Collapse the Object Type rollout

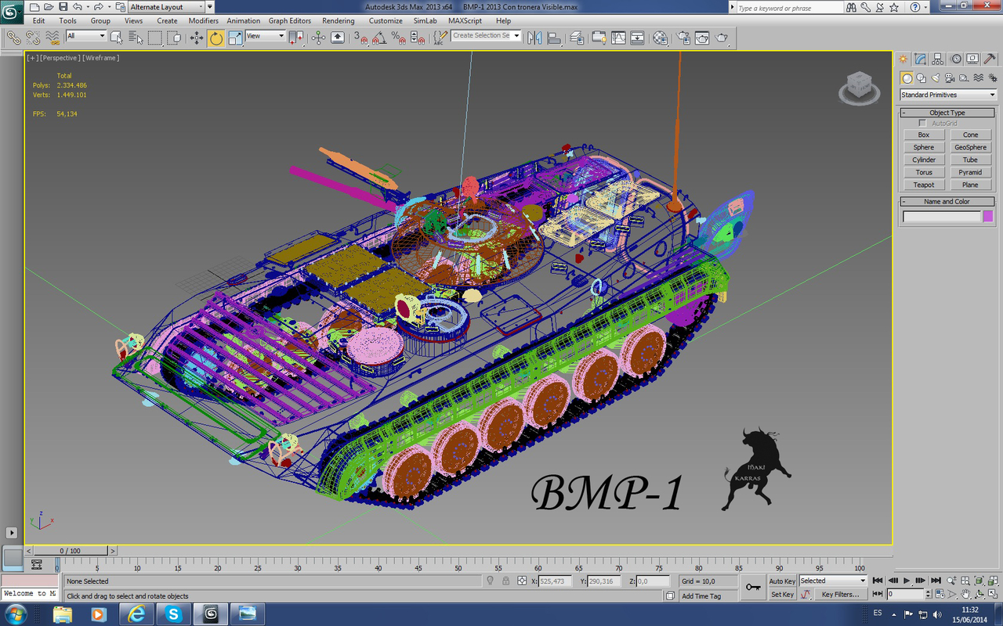(905, 112)
